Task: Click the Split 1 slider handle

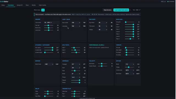Action: click(x=74, y=48)
